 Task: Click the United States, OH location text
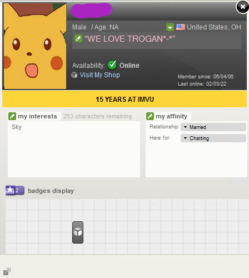214,27
